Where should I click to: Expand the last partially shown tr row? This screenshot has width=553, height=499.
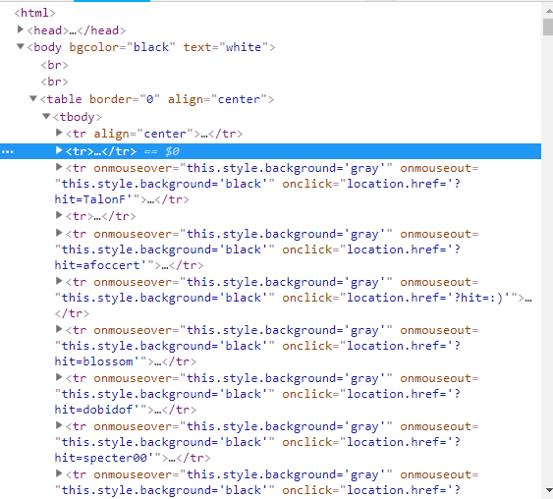59,473
